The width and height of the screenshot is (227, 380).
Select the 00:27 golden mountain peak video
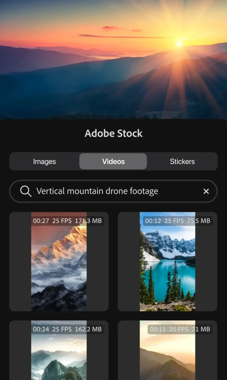point(59,262)
